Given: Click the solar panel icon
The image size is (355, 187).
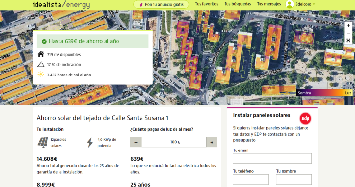Looking at the screenshot, I should tap(43, 142).
